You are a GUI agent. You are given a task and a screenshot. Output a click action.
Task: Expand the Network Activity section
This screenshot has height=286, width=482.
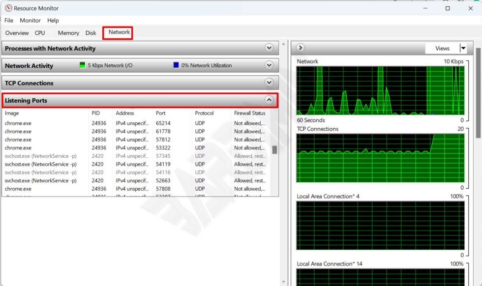point(270,65)
